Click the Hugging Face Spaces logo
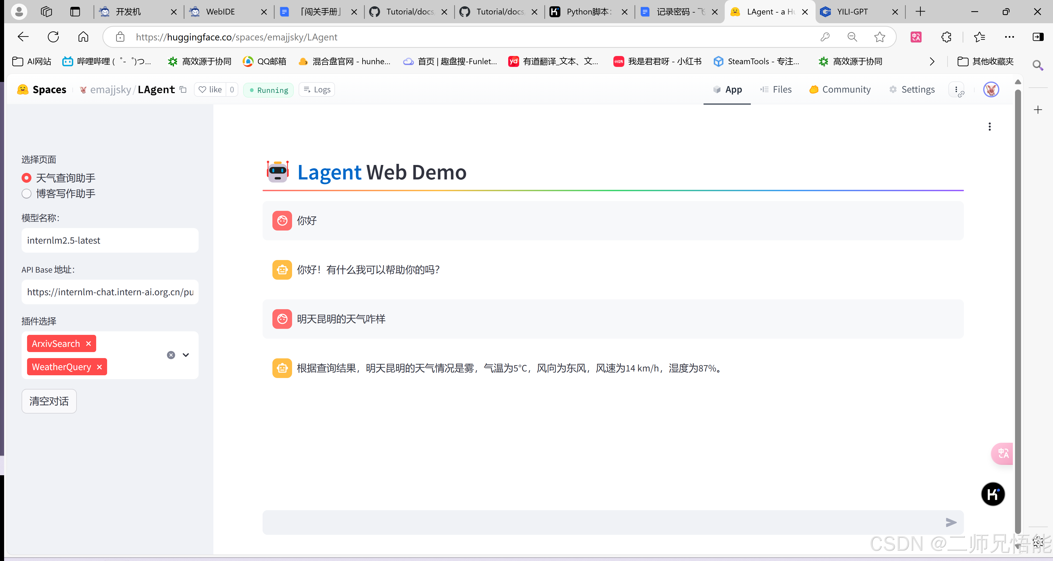This screenshot has height=561, width=1053. coord(23,90)
